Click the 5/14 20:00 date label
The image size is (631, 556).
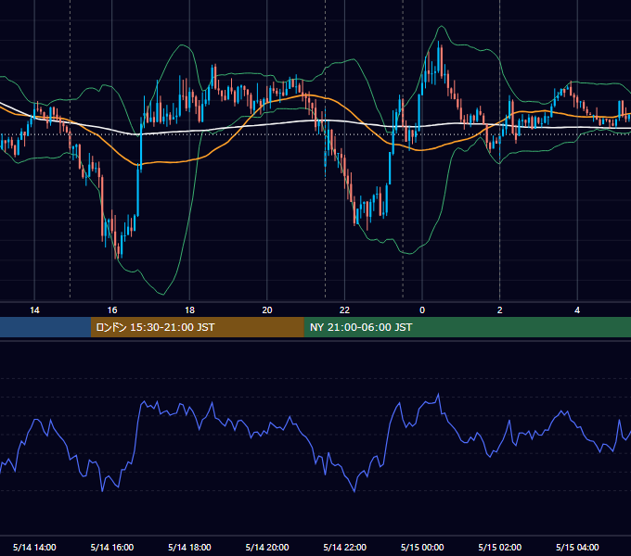267,547
